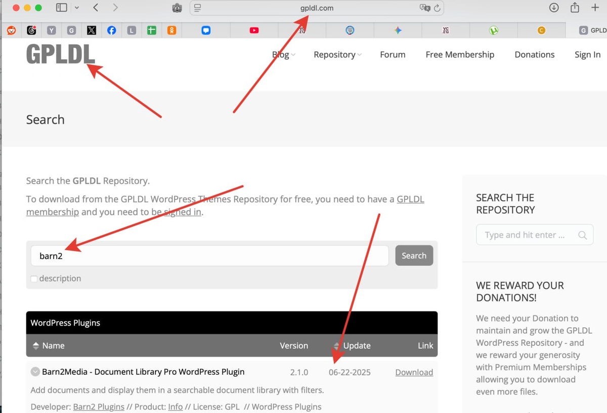Sort the table by Name column
The image size is (607, 413).
(49, 346)
